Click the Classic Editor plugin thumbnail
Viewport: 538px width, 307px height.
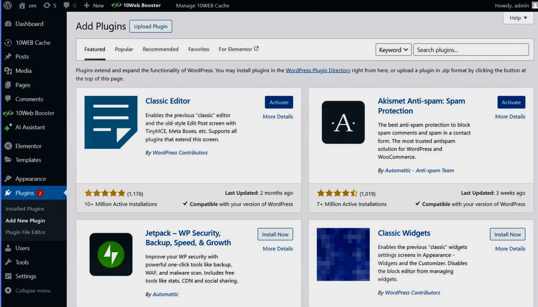(111, 122)
